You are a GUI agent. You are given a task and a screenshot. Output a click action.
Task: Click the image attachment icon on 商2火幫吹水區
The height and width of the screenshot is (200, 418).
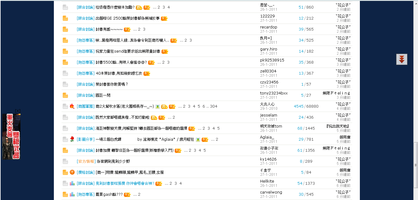coord(158,106)
